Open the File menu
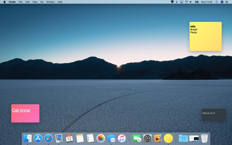The image size is (232, 145). pos(21,2)
